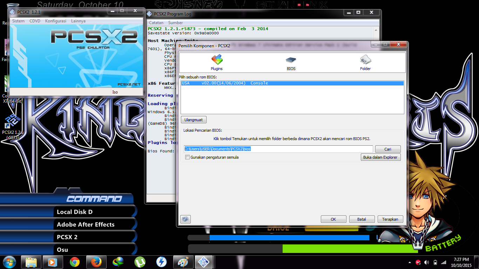The height and width of the screenshot is (269, 479).
Task: Apply settings with Terapkan button
Action: [390, 219]
